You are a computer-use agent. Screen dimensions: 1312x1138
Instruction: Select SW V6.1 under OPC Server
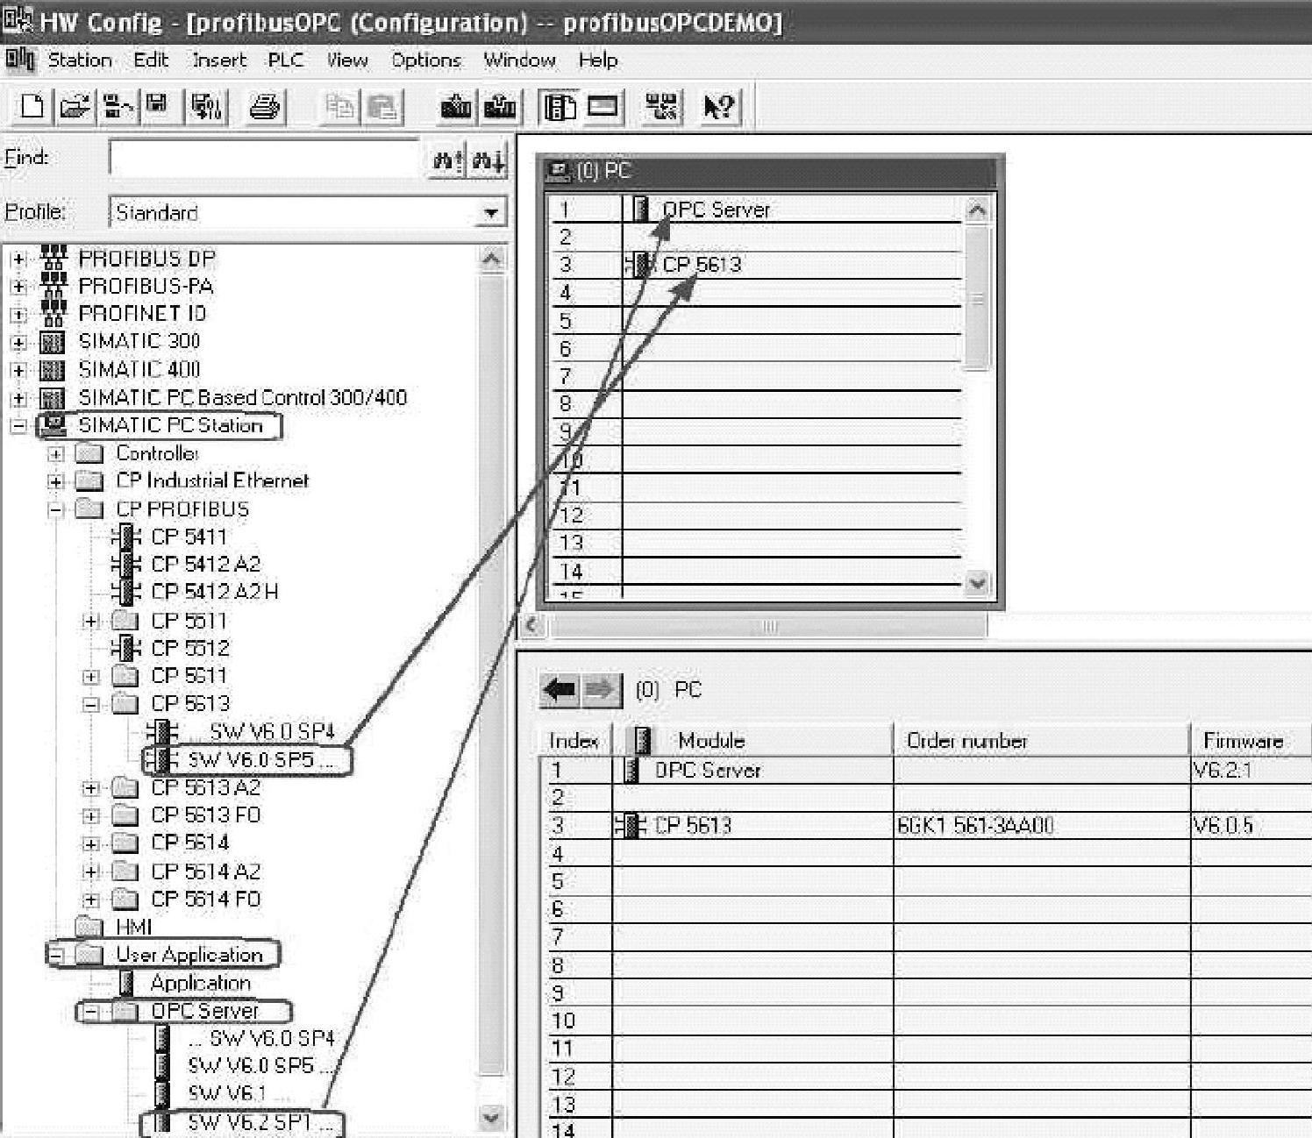pyautogui.click(x=239, y=1094)
